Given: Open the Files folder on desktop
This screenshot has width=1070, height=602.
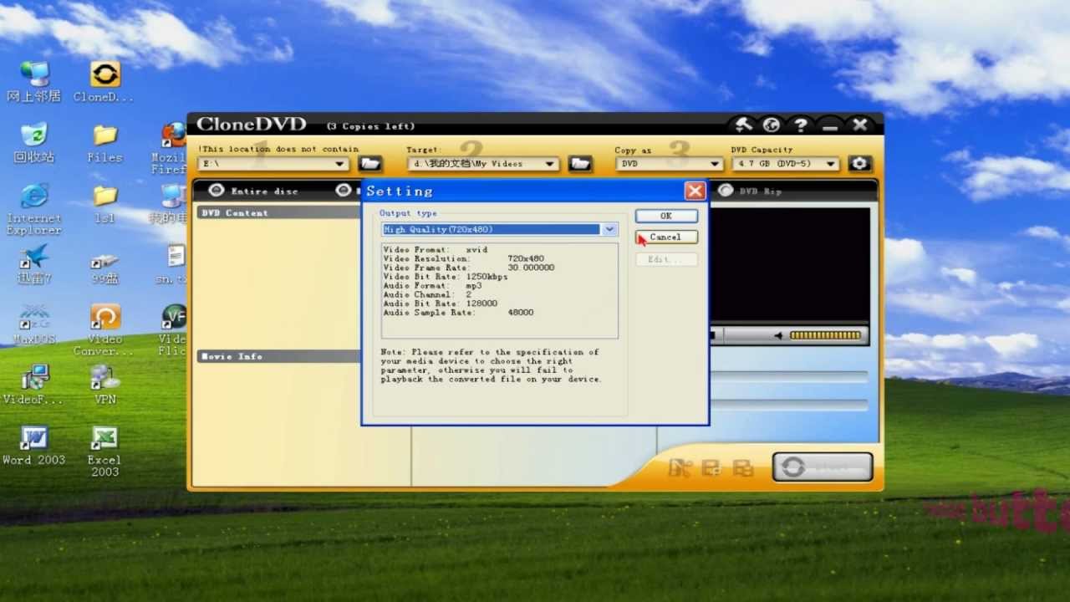Looking at the screenshot, I should pyautogui.click(x=105, y=143).
